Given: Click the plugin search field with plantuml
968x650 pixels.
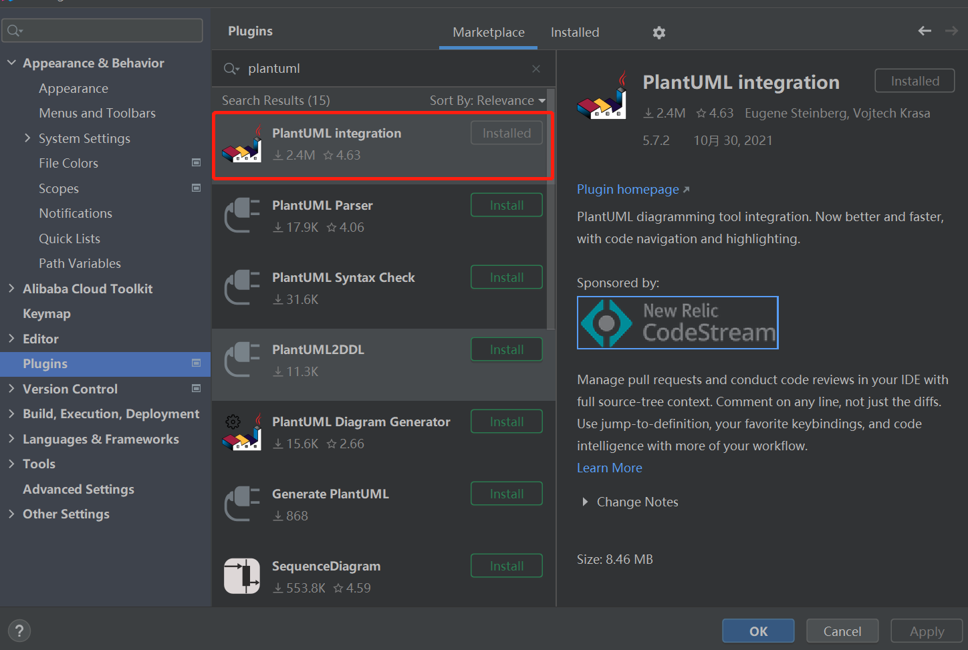Looking at the screenshot, I should (x=383, y=69).
